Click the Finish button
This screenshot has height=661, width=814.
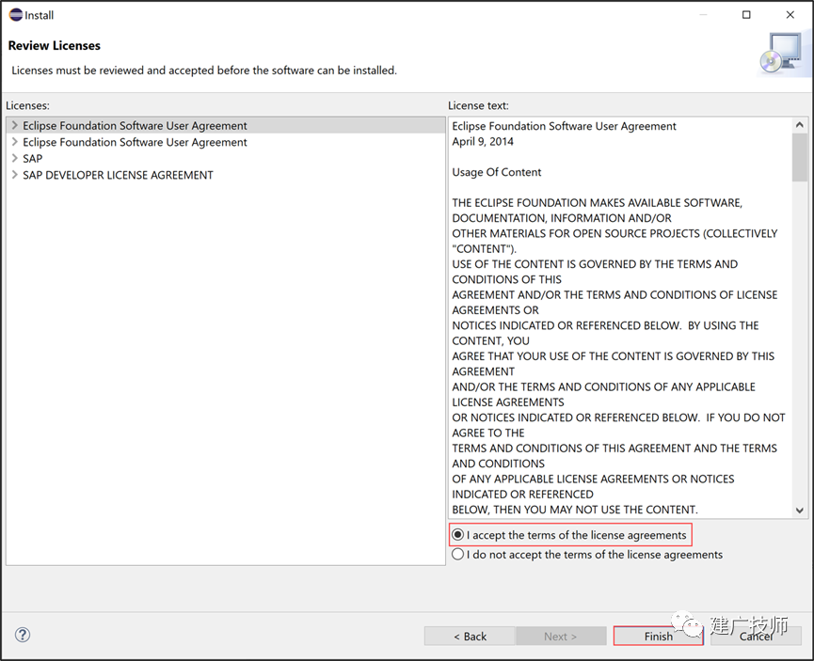[x=659, y=637]
